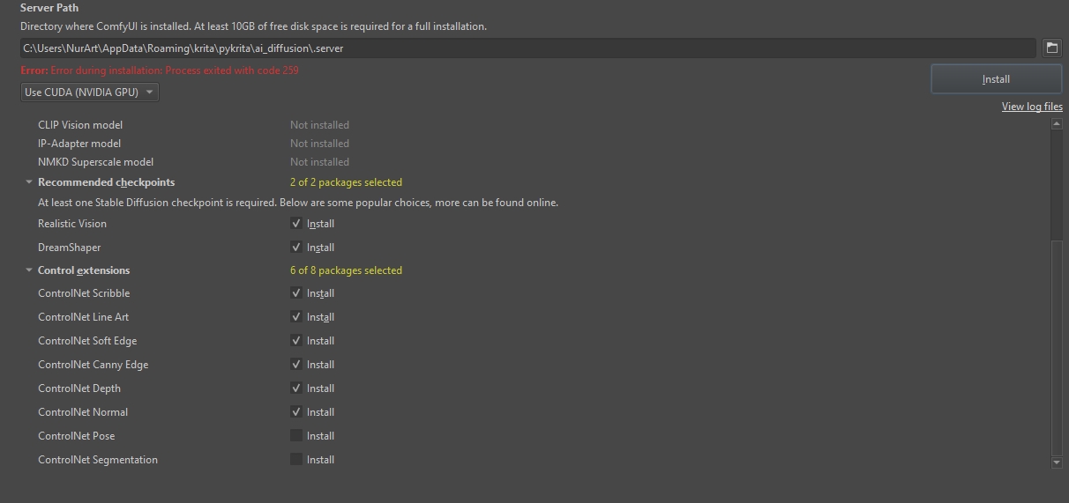The image size is (1069, 503).
Task: Click the Server Path heading
Action: tap(49, 8)
